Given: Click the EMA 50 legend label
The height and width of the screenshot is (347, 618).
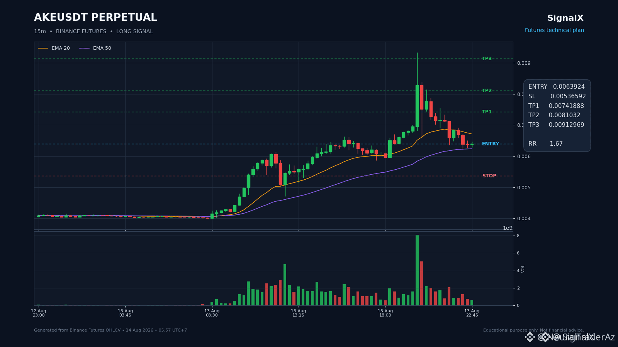Looking at the screenshot, I should coord(102,48).
